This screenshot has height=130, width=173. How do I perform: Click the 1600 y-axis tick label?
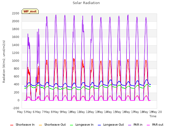pos(16,37)
